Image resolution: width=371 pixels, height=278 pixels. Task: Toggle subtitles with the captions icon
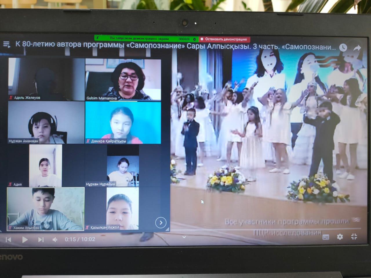[x=326, y=237]
